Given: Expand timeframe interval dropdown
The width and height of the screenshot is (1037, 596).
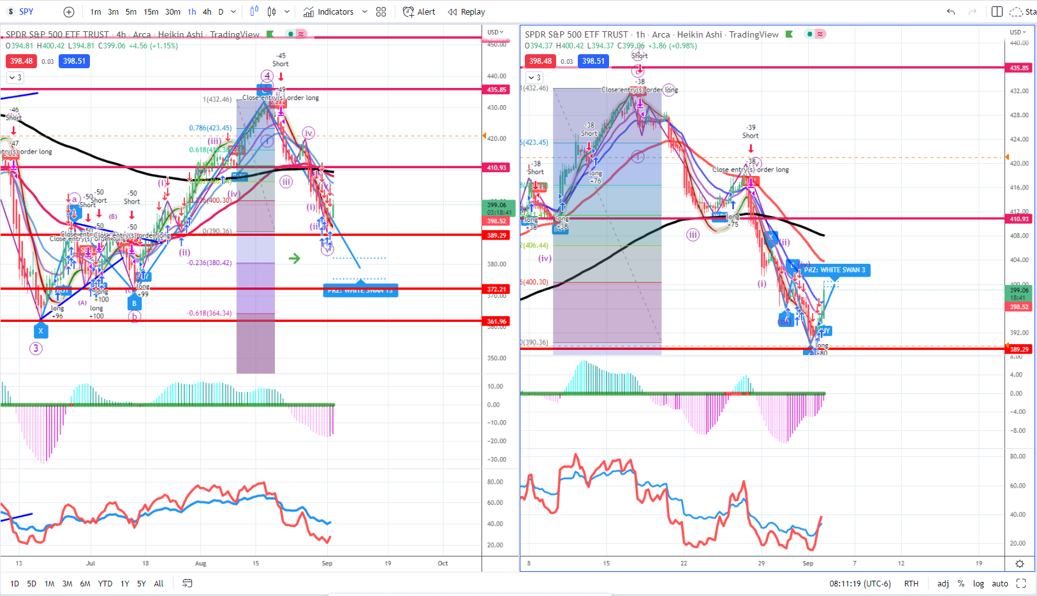Looking at the screenshot, I should 233,11.
